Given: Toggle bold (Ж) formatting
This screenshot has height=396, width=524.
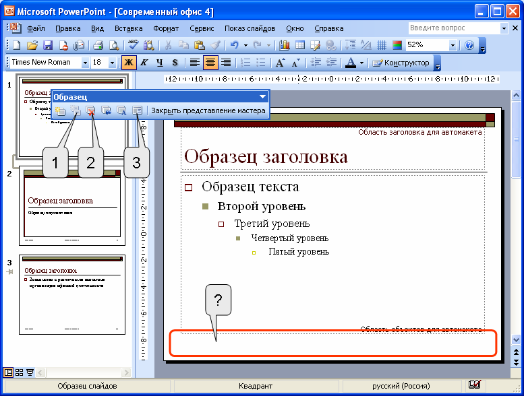Looking at the screenshot, I should coord(129,63).
